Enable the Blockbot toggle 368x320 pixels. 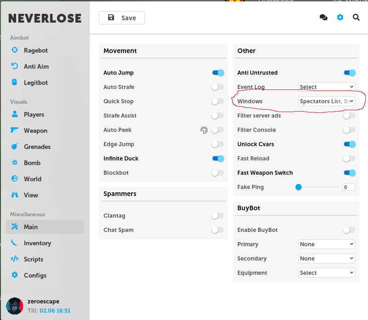point(217,173)
